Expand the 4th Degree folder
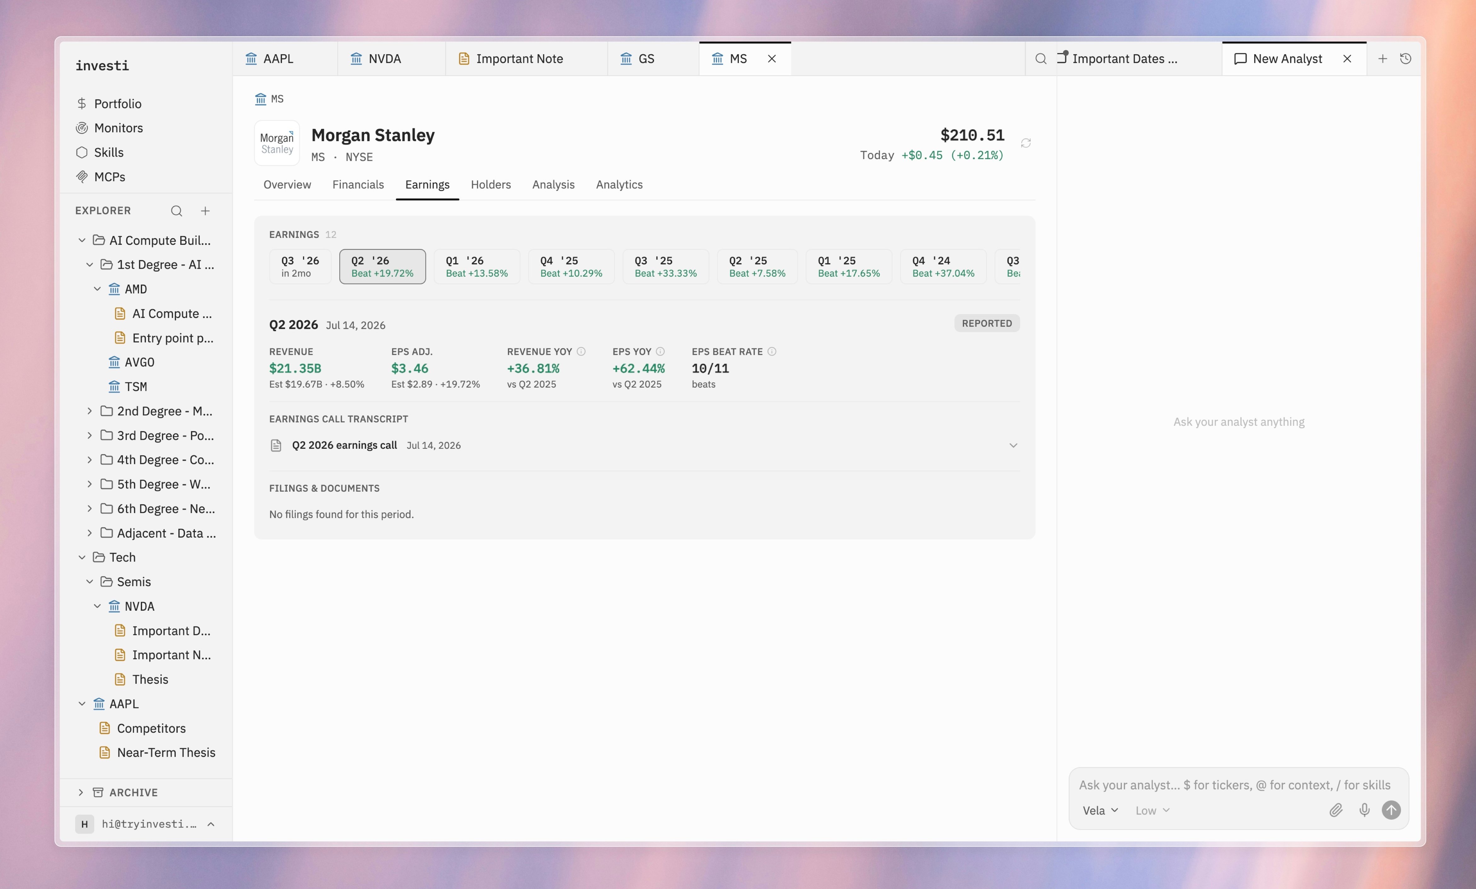The image size is (1476, 889). pos(90,460)
